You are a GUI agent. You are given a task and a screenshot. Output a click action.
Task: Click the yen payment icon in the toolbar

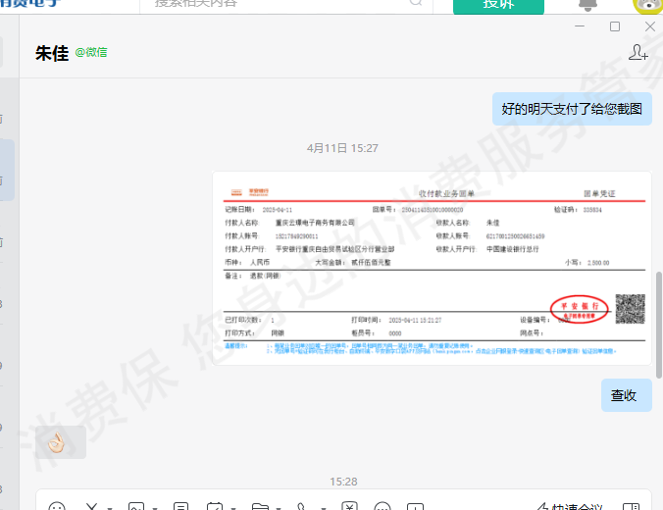pyautogui.click(x=350, y=506)
